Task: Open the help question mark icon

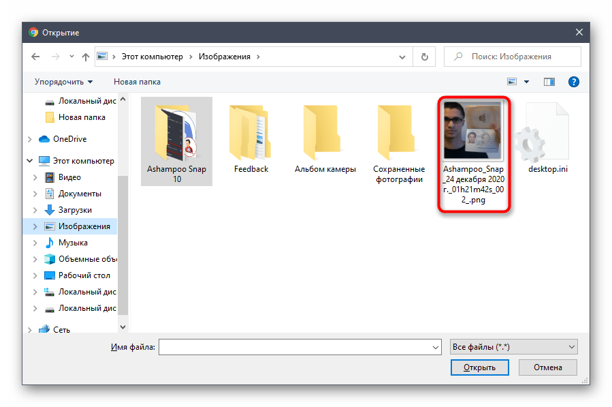Action: tap(573, 82)
